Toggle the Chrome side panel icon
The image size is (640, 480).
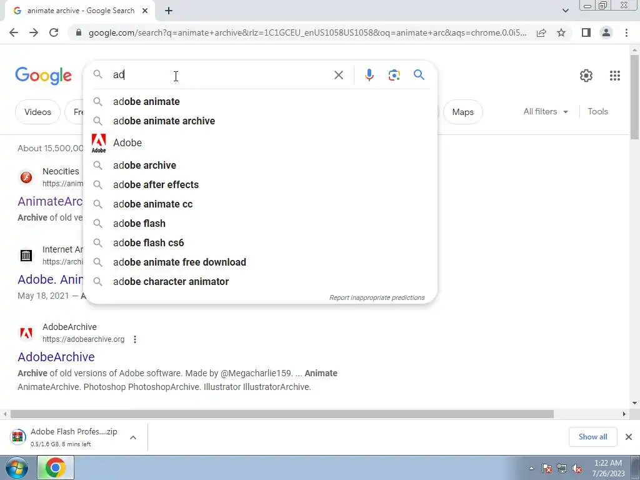pyautogui.click(x=586, y=32)
